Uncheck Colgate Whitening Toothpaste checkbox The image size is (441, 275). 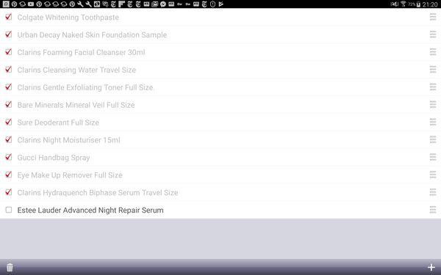pos(9,17)
